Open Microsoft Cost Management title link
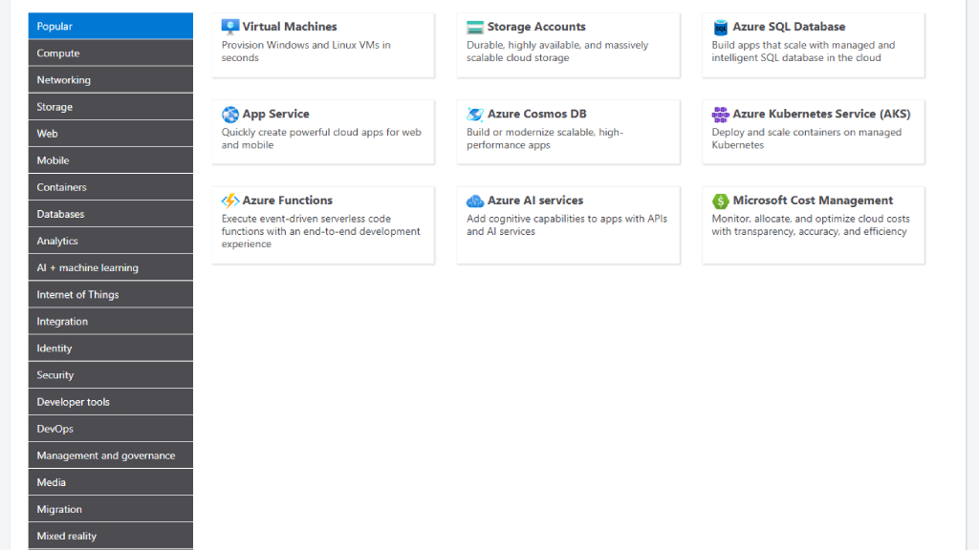The width and height of the screenshot is (979, 550). [x=813, y=201]
